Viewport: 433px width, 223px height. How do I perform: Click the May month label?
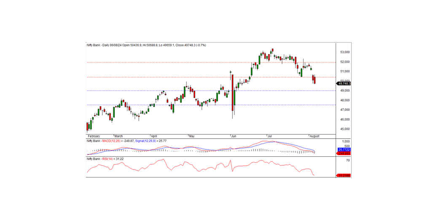click(x=192, y=136)
